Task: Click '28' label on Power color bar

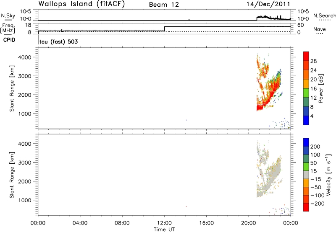Action: (313, 61)
